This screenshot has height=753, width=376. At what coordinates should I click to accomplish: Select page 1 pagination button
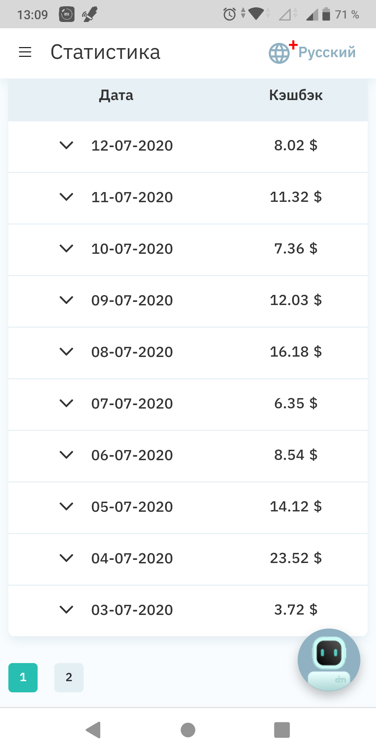pos(23,677)
